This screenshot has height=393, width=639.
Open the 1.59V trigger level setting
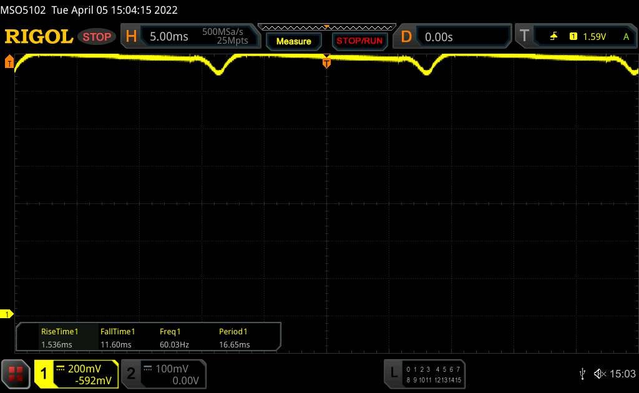(594, 37)
